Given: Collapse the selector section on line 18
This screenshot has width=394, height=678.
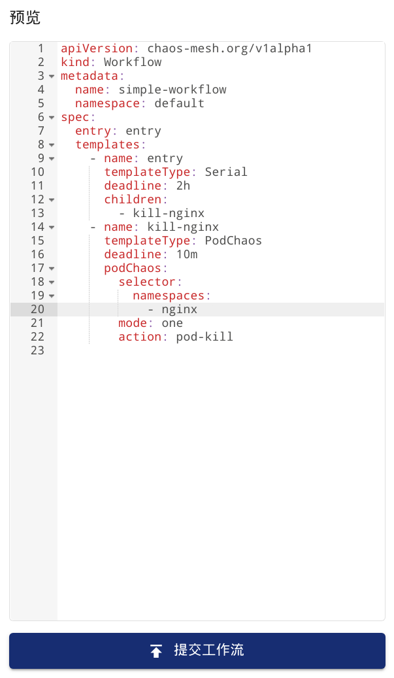Looking at the screenshot, I should (x=52, y=282).
